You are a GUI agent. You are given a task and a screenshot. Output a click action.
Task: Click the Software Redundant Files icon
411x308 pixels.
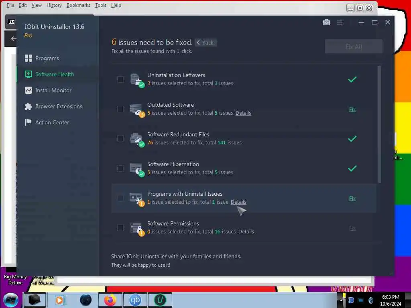(x=137, y=140)
